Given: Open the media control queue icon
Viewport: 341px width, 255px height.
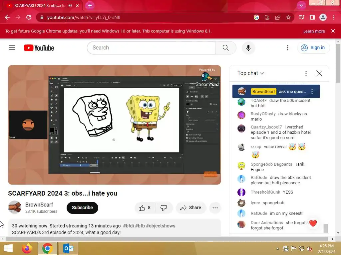Looking at the screenshot, I should [301, 17].
